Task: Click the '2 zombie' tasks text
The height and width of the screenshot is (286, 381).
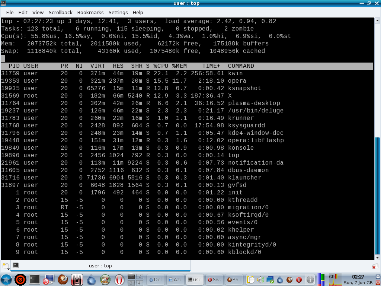Action: tap(239, 29)
